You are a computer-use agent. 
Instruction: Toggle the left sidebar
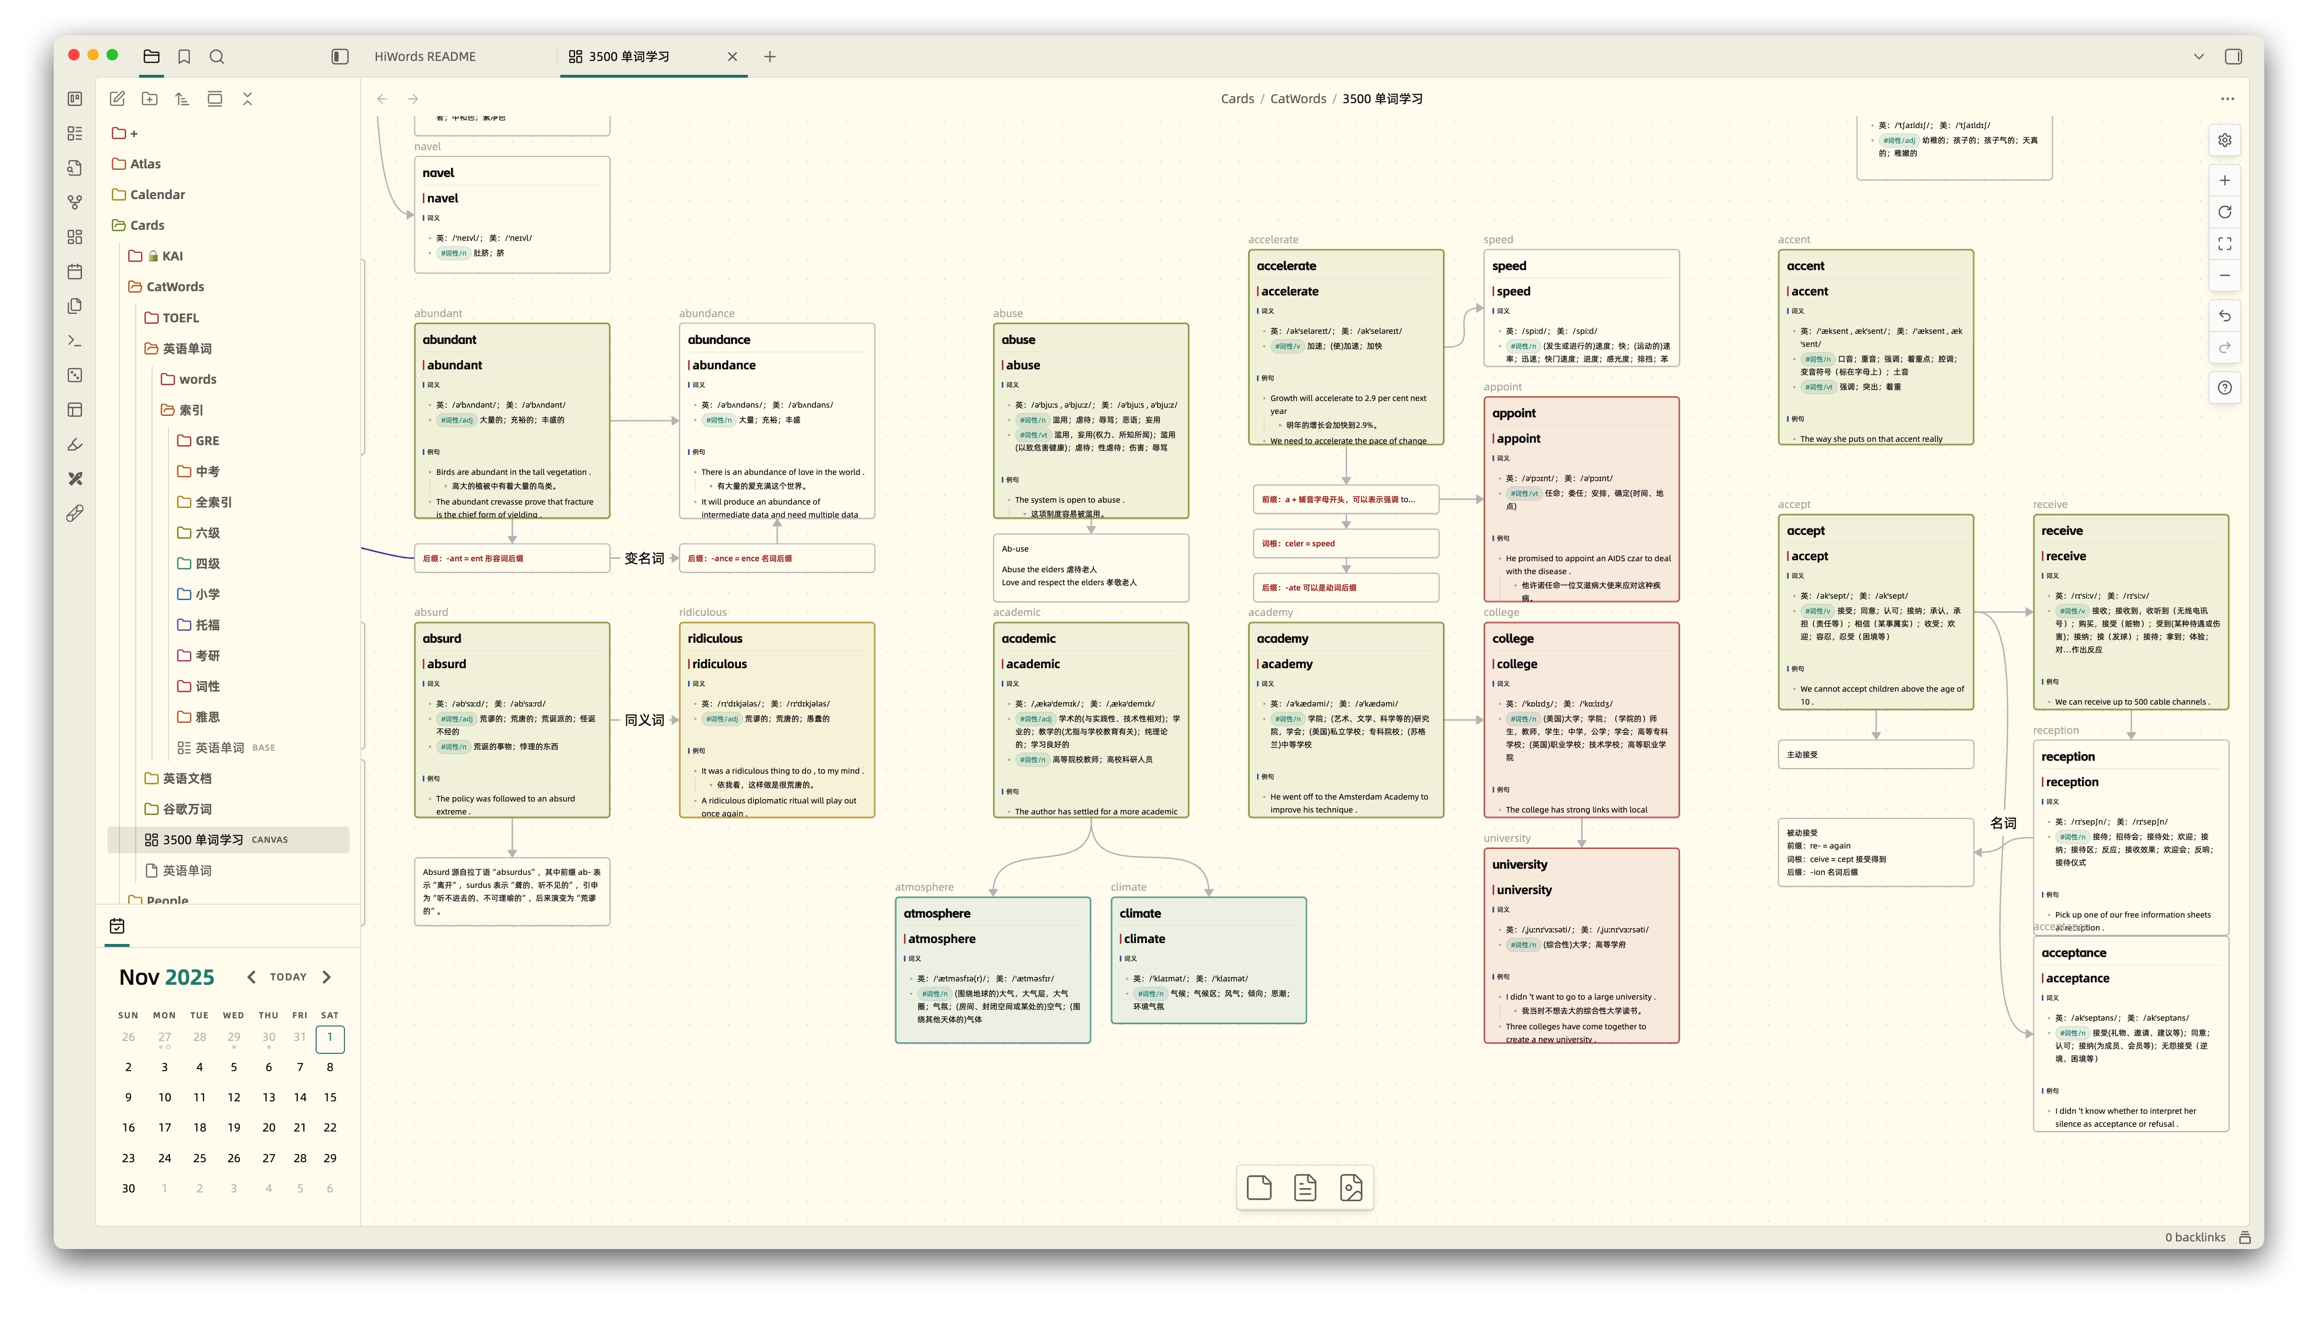(x=340, y=56)
